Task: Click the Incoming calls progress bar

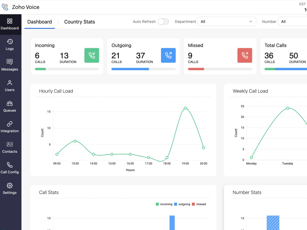Action: [x=67, y=69]
